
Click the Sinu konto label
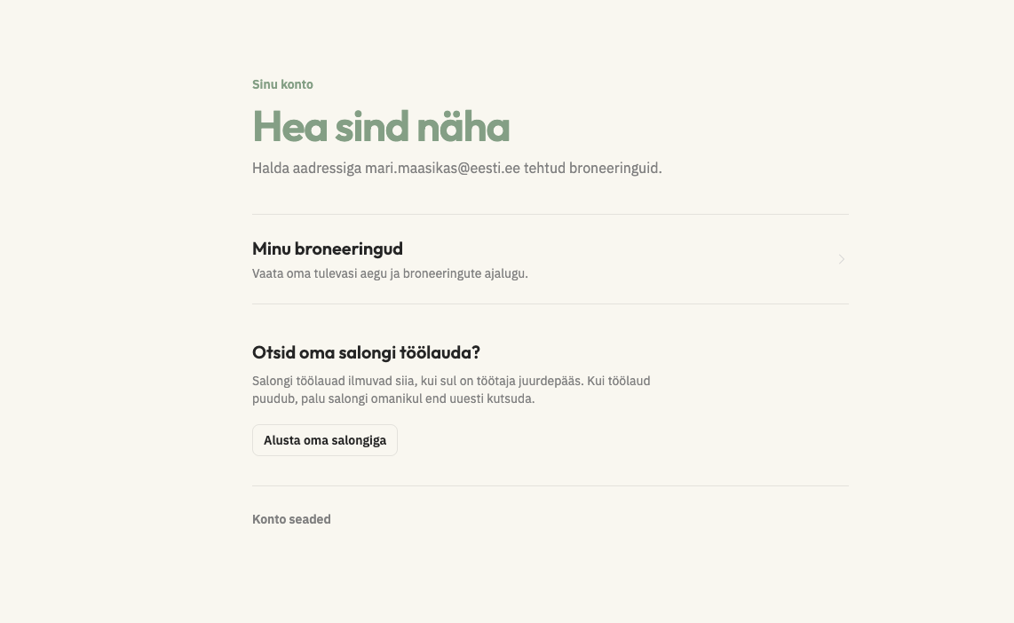tap(282, 84)
